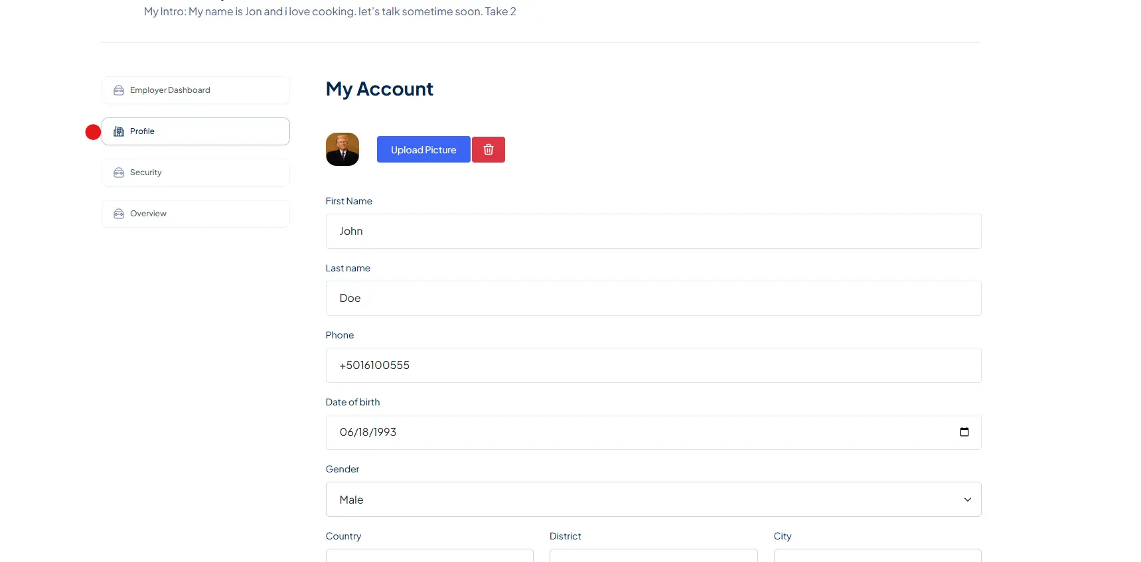Click the Employer Dashboard sidebar icon

click(x=119, y=90)
